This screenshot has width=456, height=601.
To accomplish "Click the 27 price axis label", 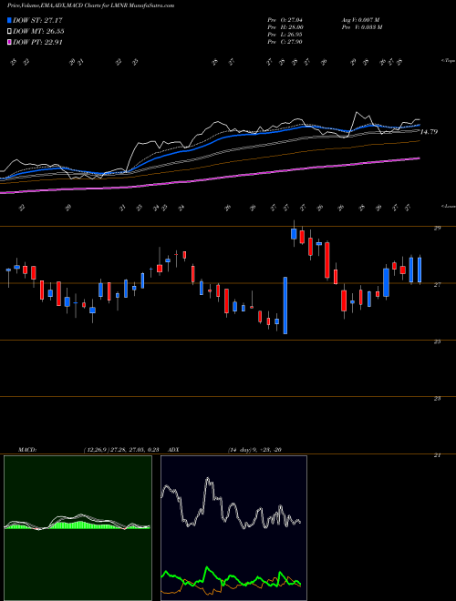I will point(437,285).
